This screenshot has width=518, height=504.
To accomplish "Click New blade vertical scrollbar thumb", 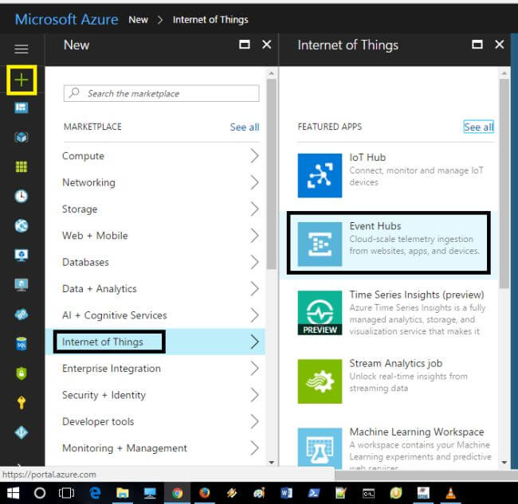I will coord(272,174).
